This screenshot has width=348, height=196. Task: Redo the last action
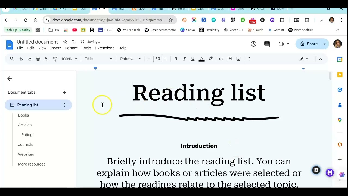coord(29,59)
